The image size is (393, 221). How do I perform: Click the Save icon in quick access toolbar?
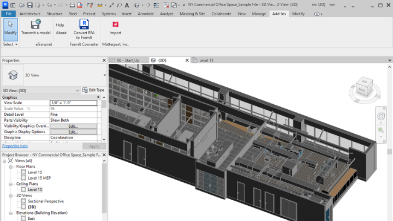pyautogui.click(x=30, y=5)
